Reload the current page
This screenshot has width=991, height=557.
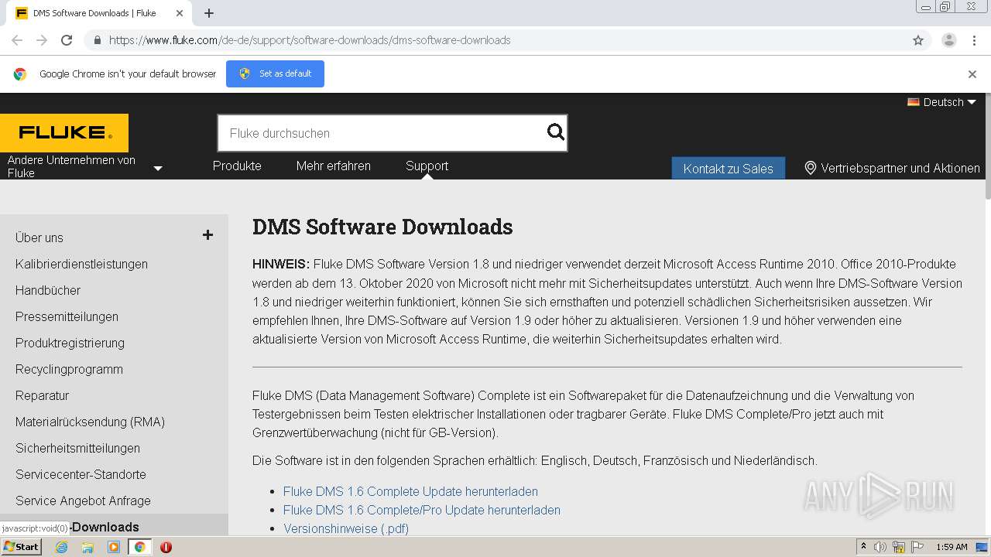click(67, 40)
